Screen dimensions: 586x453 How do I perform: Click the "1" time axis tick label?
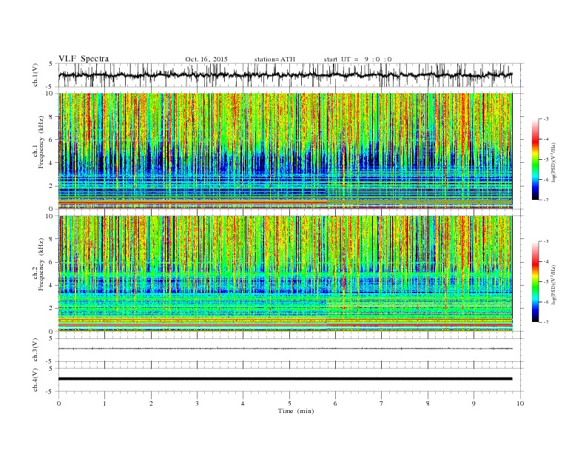(104, 403)
